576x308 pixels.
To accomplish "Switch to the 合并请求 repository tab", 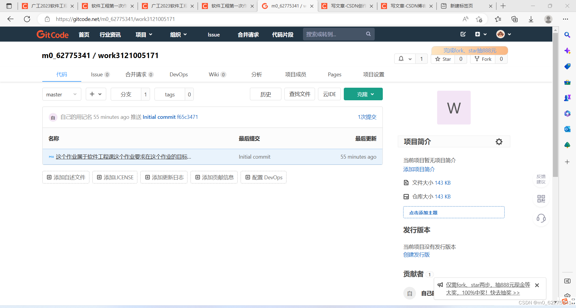I will point(139,75).
